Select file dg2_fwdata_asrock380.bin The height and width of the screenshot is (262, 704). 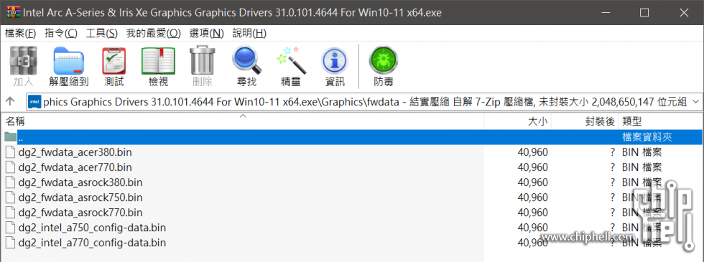80,182
